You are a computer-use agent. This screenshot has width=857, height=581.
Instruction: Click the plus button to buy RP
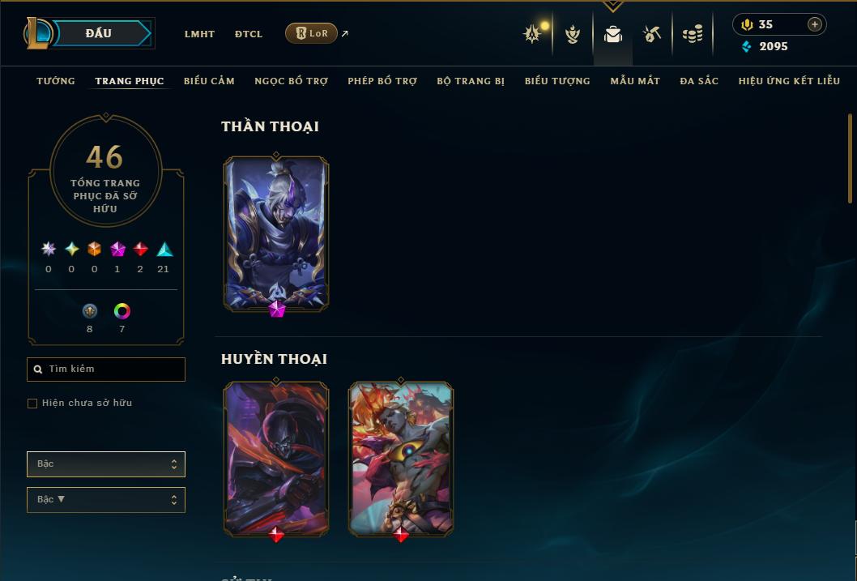tap(814, 24)
